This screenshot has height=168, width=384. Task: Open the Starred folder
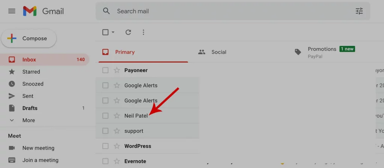[x=45, y=72]
